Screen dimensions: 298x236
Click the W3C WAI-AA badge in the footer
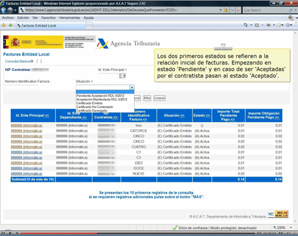click(278, 214)
